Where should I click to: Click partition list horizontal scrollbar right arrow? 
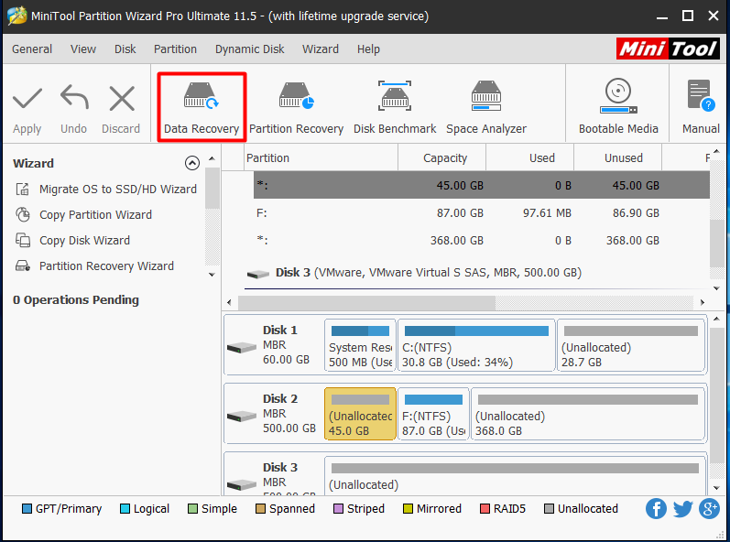tap(703, 302)
